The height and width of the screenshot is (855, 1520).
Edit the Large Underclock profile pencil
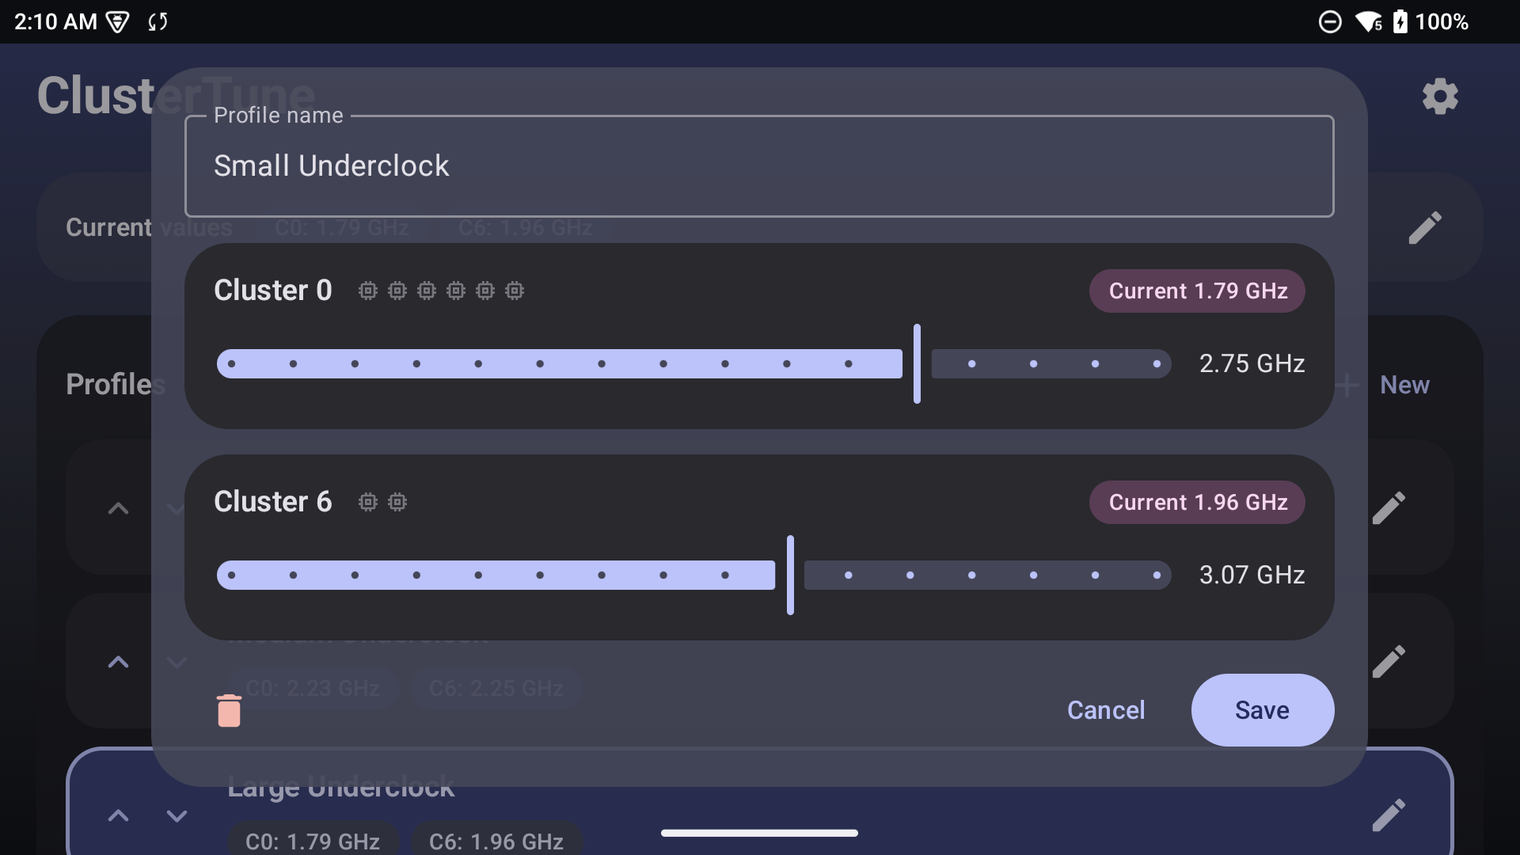point(1389,815)
